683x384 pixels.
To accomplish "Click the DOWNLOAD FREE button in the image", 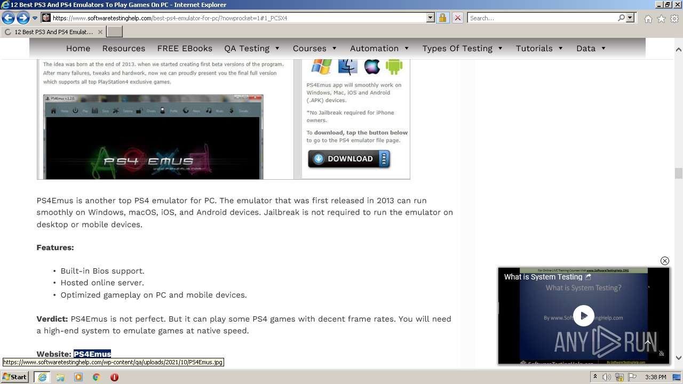I will point(349,158).
